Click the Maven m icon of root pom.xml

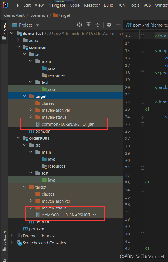[25, 229]
